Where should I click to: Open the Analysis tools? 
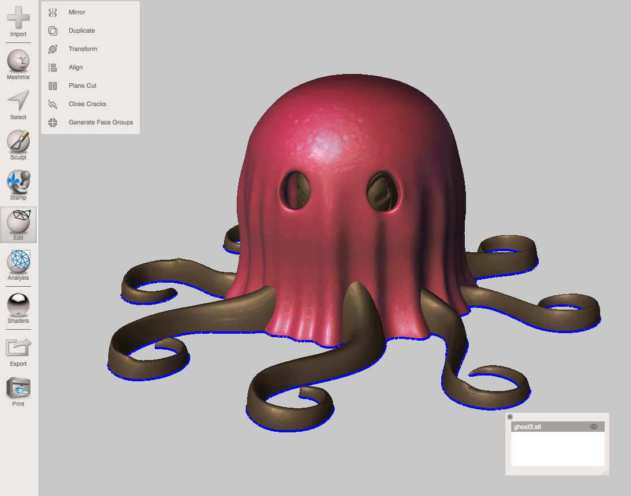18,264
